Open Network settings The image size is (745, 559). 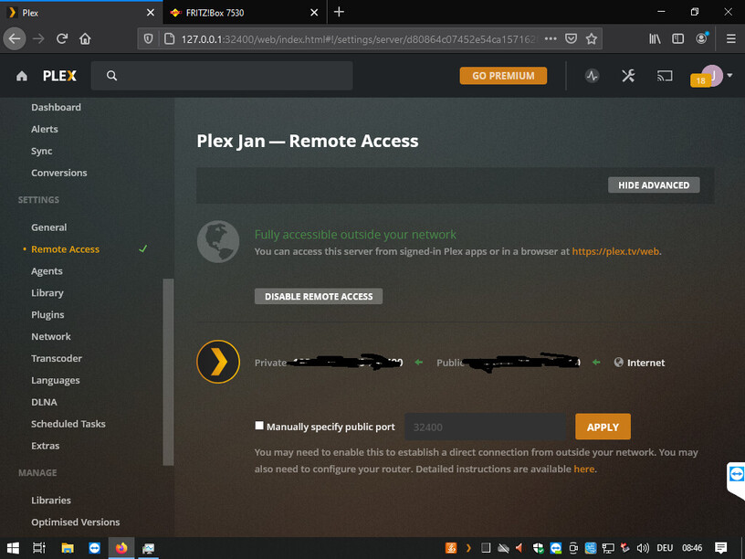(x=51, y=337)
